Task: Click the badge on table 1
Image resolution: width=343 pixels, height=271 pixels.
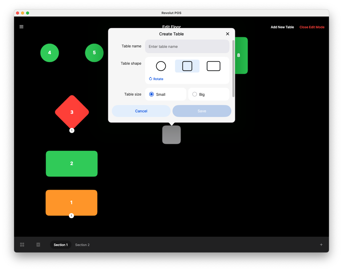Action: point(71,216)
